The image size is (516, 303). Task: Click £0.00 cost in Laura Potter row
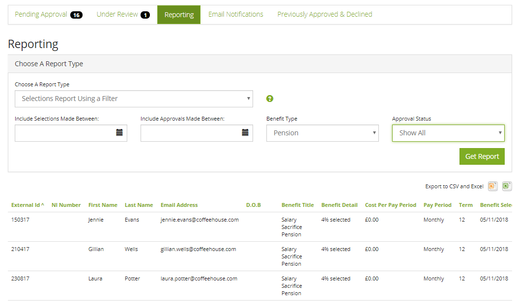coord(372,278)
